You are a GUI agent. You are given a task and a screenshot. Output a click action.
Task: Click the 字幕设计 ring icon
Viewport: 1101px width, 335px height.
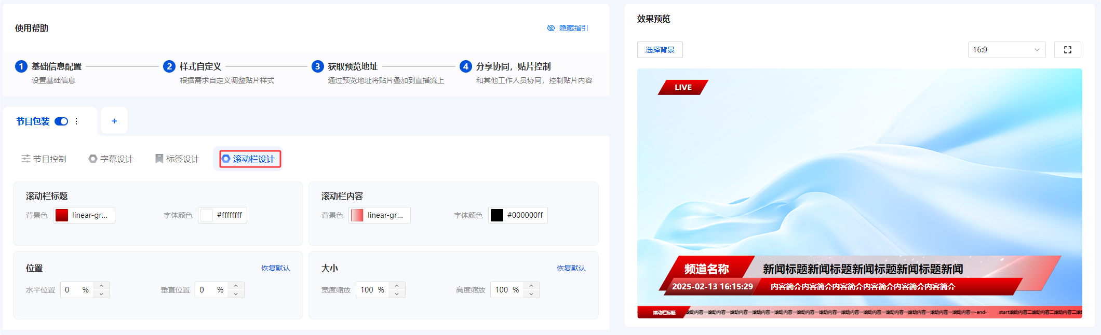92,159
